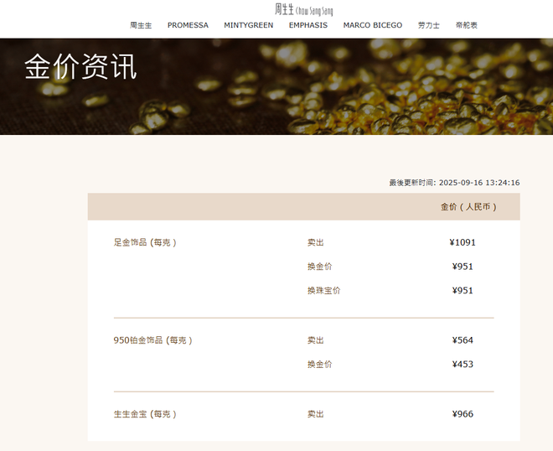Viewport: 553px width, 451px height.
Task: Open the EMPHASIS brand link
Action: (x=308, y=25)
